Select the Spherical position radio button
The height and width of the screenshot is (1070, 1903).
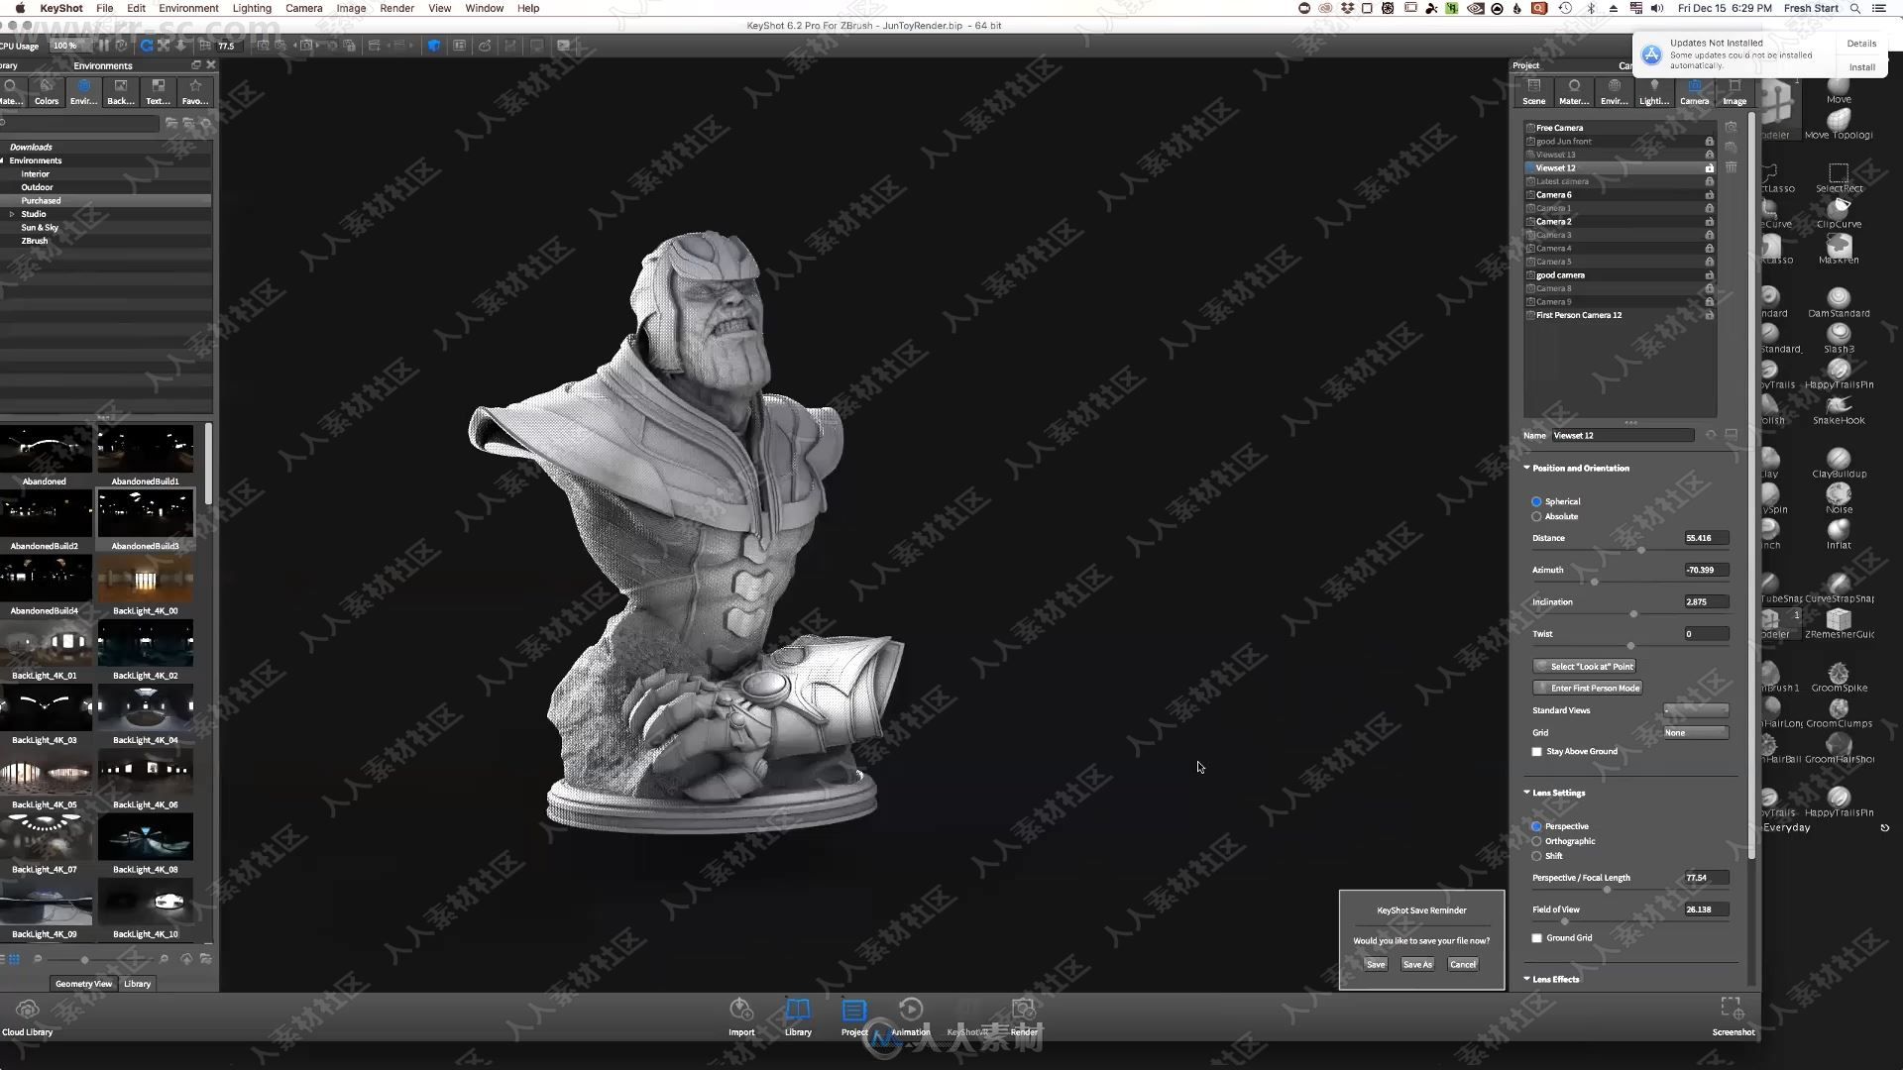(x=1536, y=502)
